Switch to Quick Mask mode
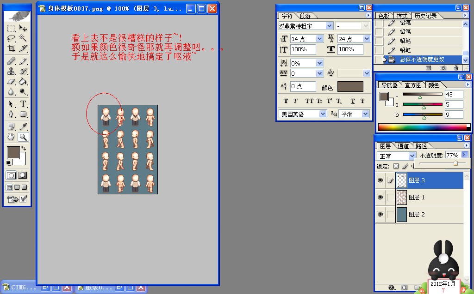 (x=23, y=175)
